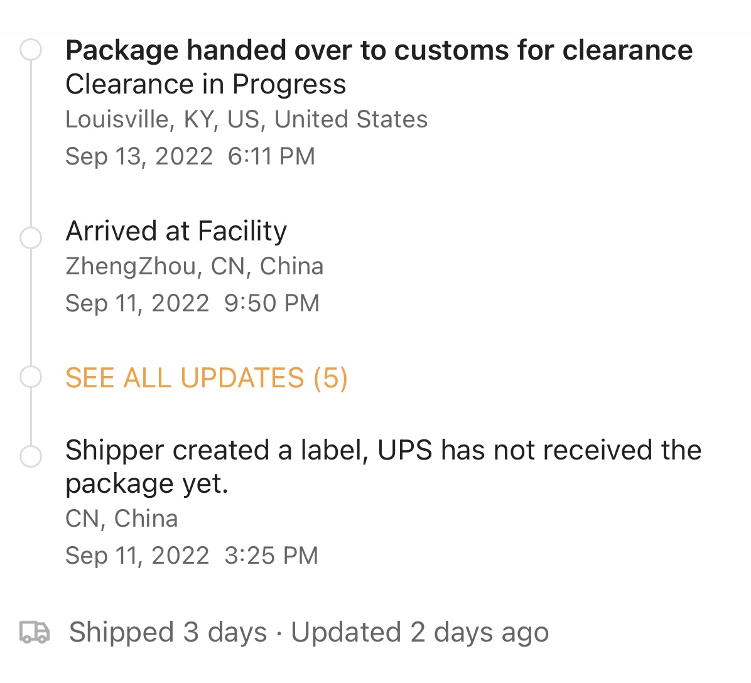Click the delivery truck icon

tap(35, 632)
